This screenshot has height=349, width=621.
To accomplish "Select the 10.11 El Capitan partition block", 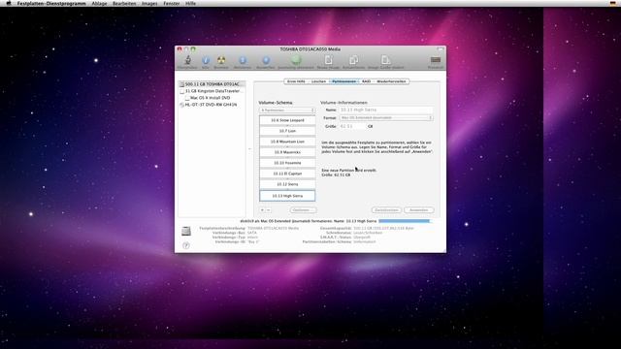I will point(287,174).
